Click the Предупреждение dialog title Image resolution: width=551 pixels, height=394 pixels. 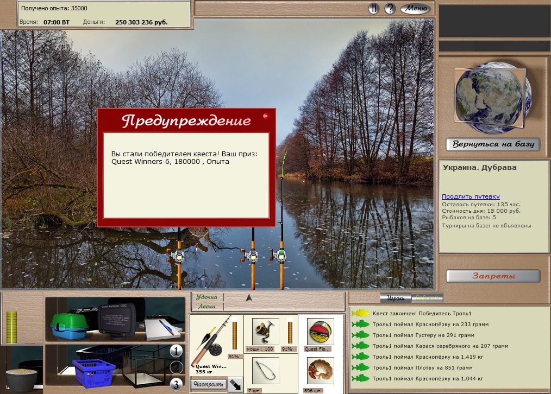coord(186,120)
